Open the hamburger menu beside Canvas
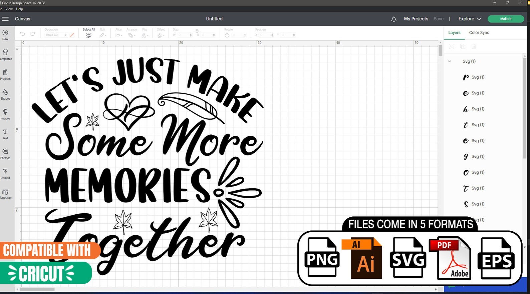The width and height of the screenshot is (530, 294). click(x=5, y=19)
